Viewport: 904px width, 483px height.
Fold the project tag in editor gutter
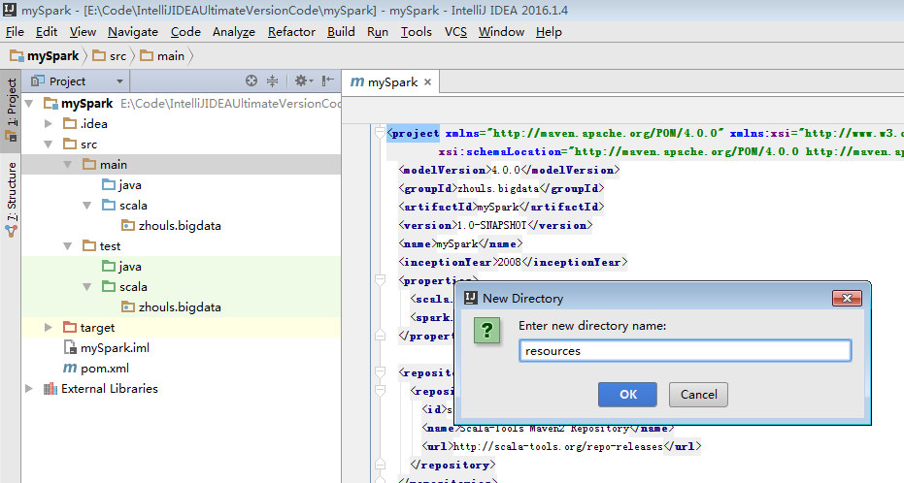[x=380, y=133]
